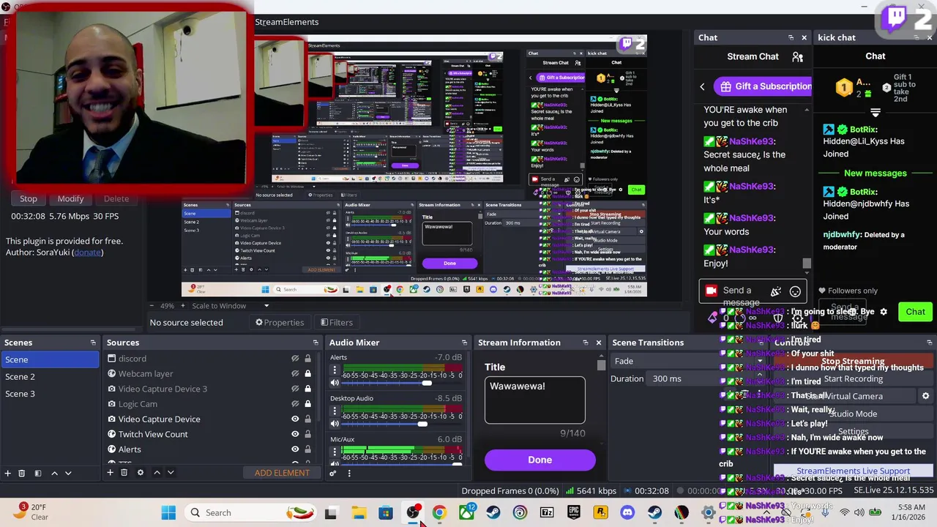Open Twitch chat community users icon
937x527 pixels.
tap(797, 56)
